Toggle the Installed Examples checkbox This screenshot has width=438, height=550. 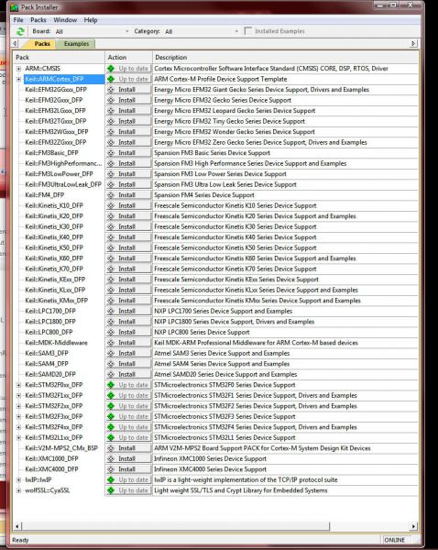248,31
